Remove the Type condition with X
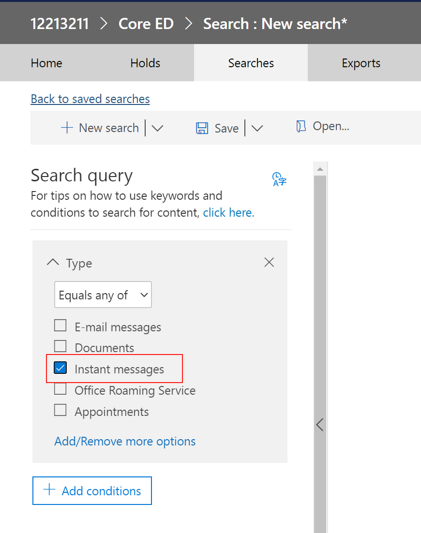The image size is (421, 533). [x=269, y=262]
